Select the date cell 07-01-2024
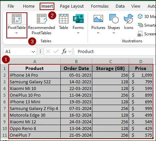The height and width of the screenshot is (141, 156). click(76, 108)
